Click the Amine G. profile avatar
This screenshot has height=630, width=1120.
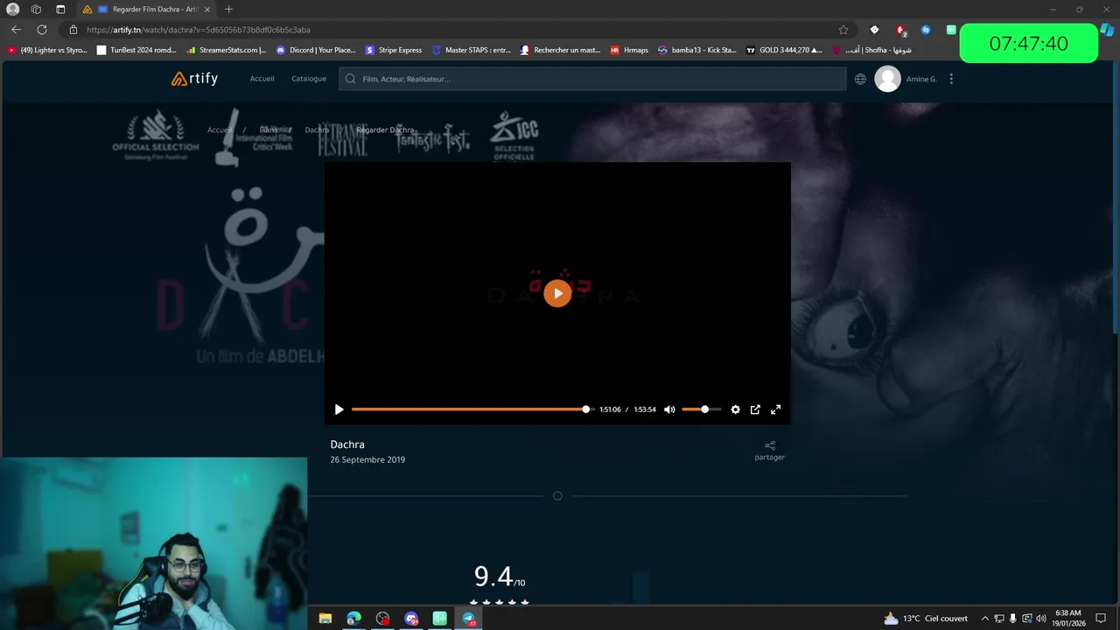click(x=887, y=79)
